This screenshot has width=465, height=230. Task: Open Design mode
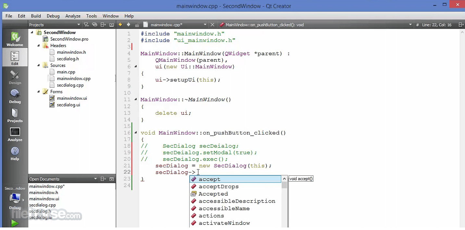[15, 77]
